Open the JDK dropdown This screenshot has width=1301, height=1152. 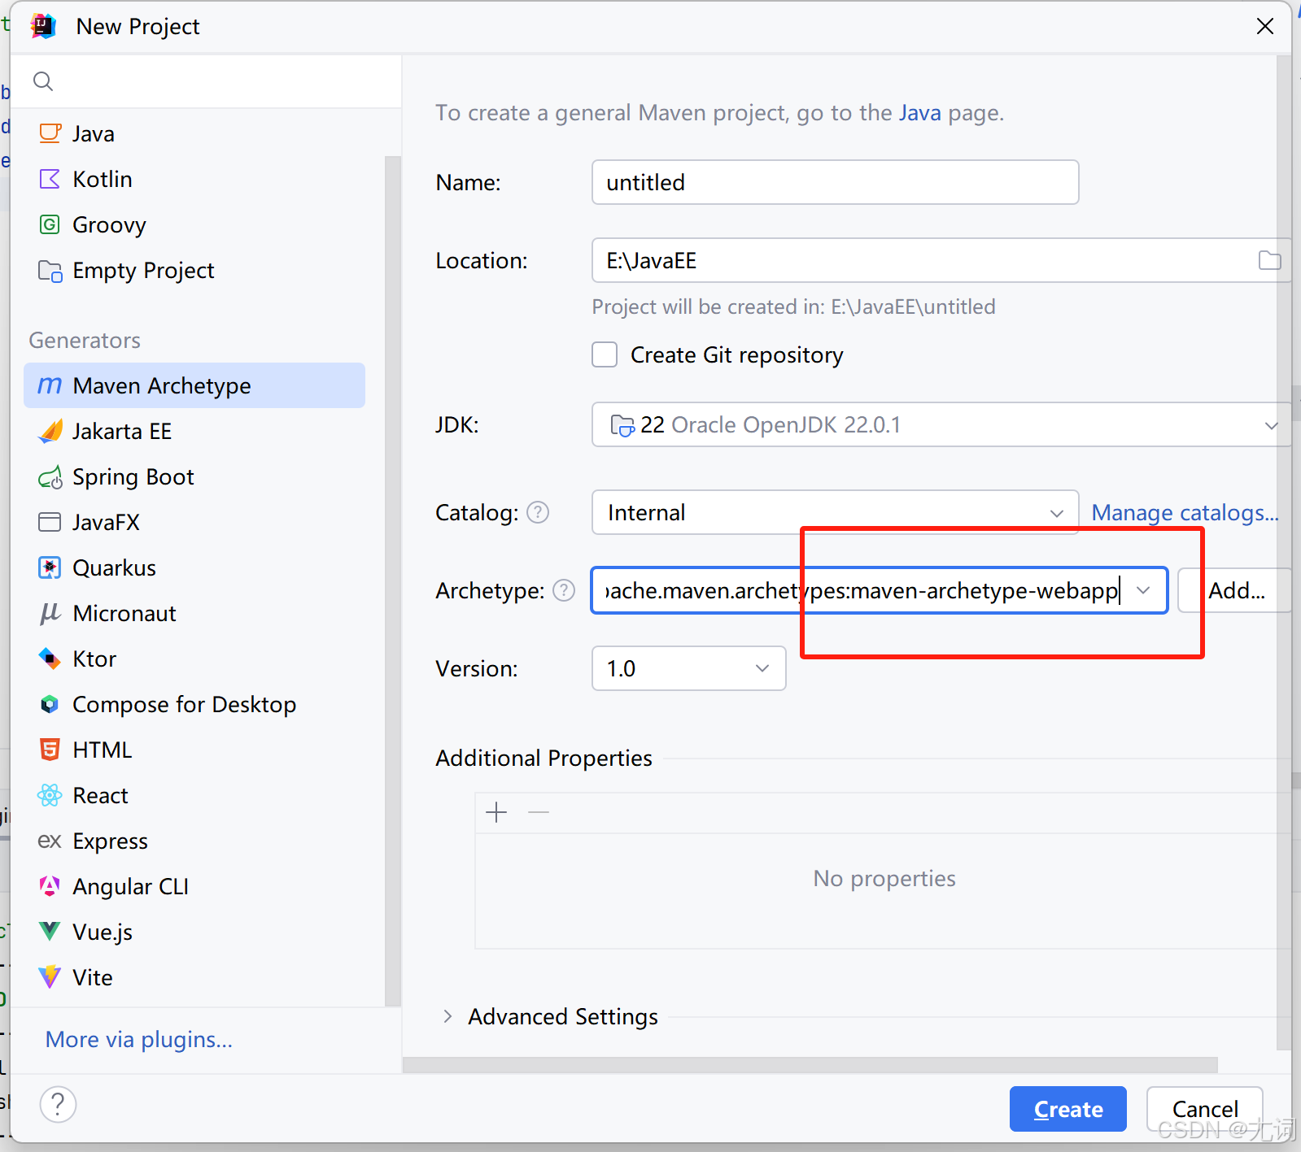pyautogui.click(x=941, y=424)
